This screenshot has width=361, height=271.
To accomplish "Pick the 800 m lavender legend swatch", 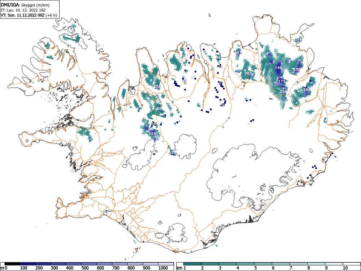I will pyautogui.click(x=135, y=264).
